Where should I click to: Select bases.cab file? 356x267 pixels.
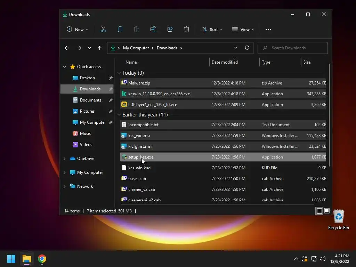tap(223, 179)
